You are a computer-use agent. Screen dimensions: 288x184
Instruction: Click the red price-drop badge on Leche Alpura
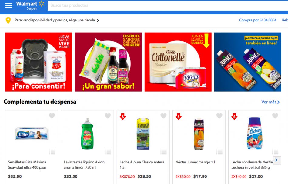pyautogui.click(x=123, y=116)
